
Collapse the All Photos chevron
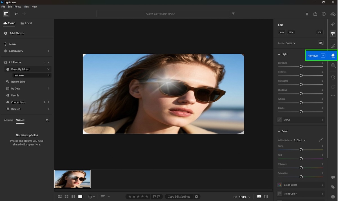[48, 62]
